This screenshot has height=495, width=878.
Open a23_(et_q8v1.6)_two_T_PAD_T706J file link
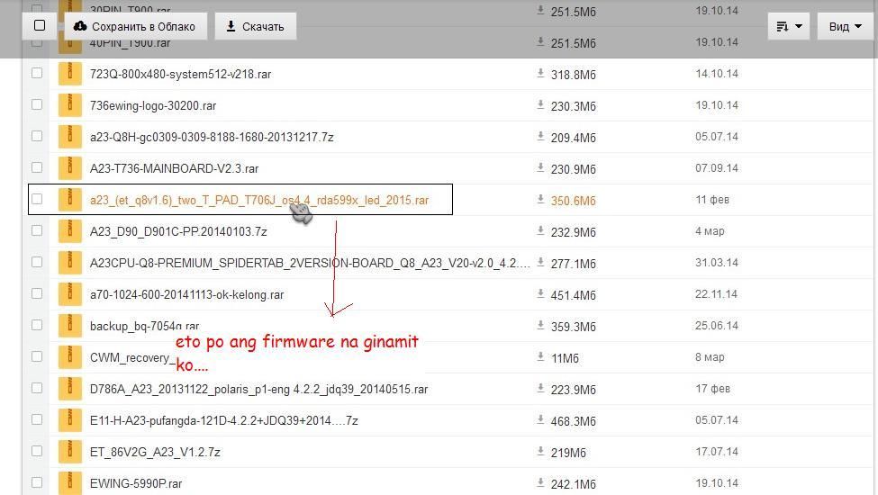(x=258, y=200)
